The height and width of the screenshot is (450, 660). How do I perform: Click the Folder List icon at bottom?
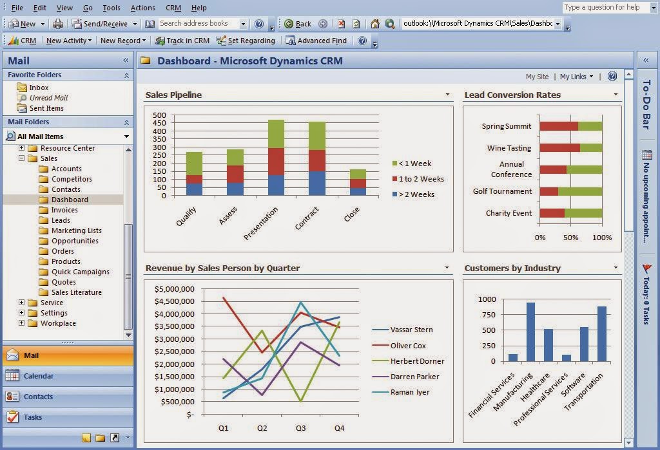100,438
